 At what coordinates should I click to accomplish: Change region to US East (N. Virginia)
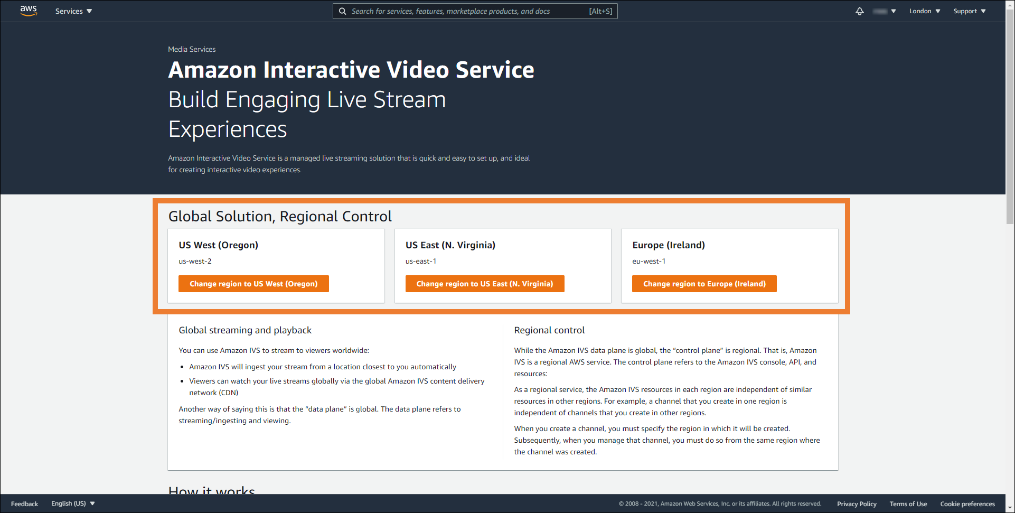click(484, 284)
